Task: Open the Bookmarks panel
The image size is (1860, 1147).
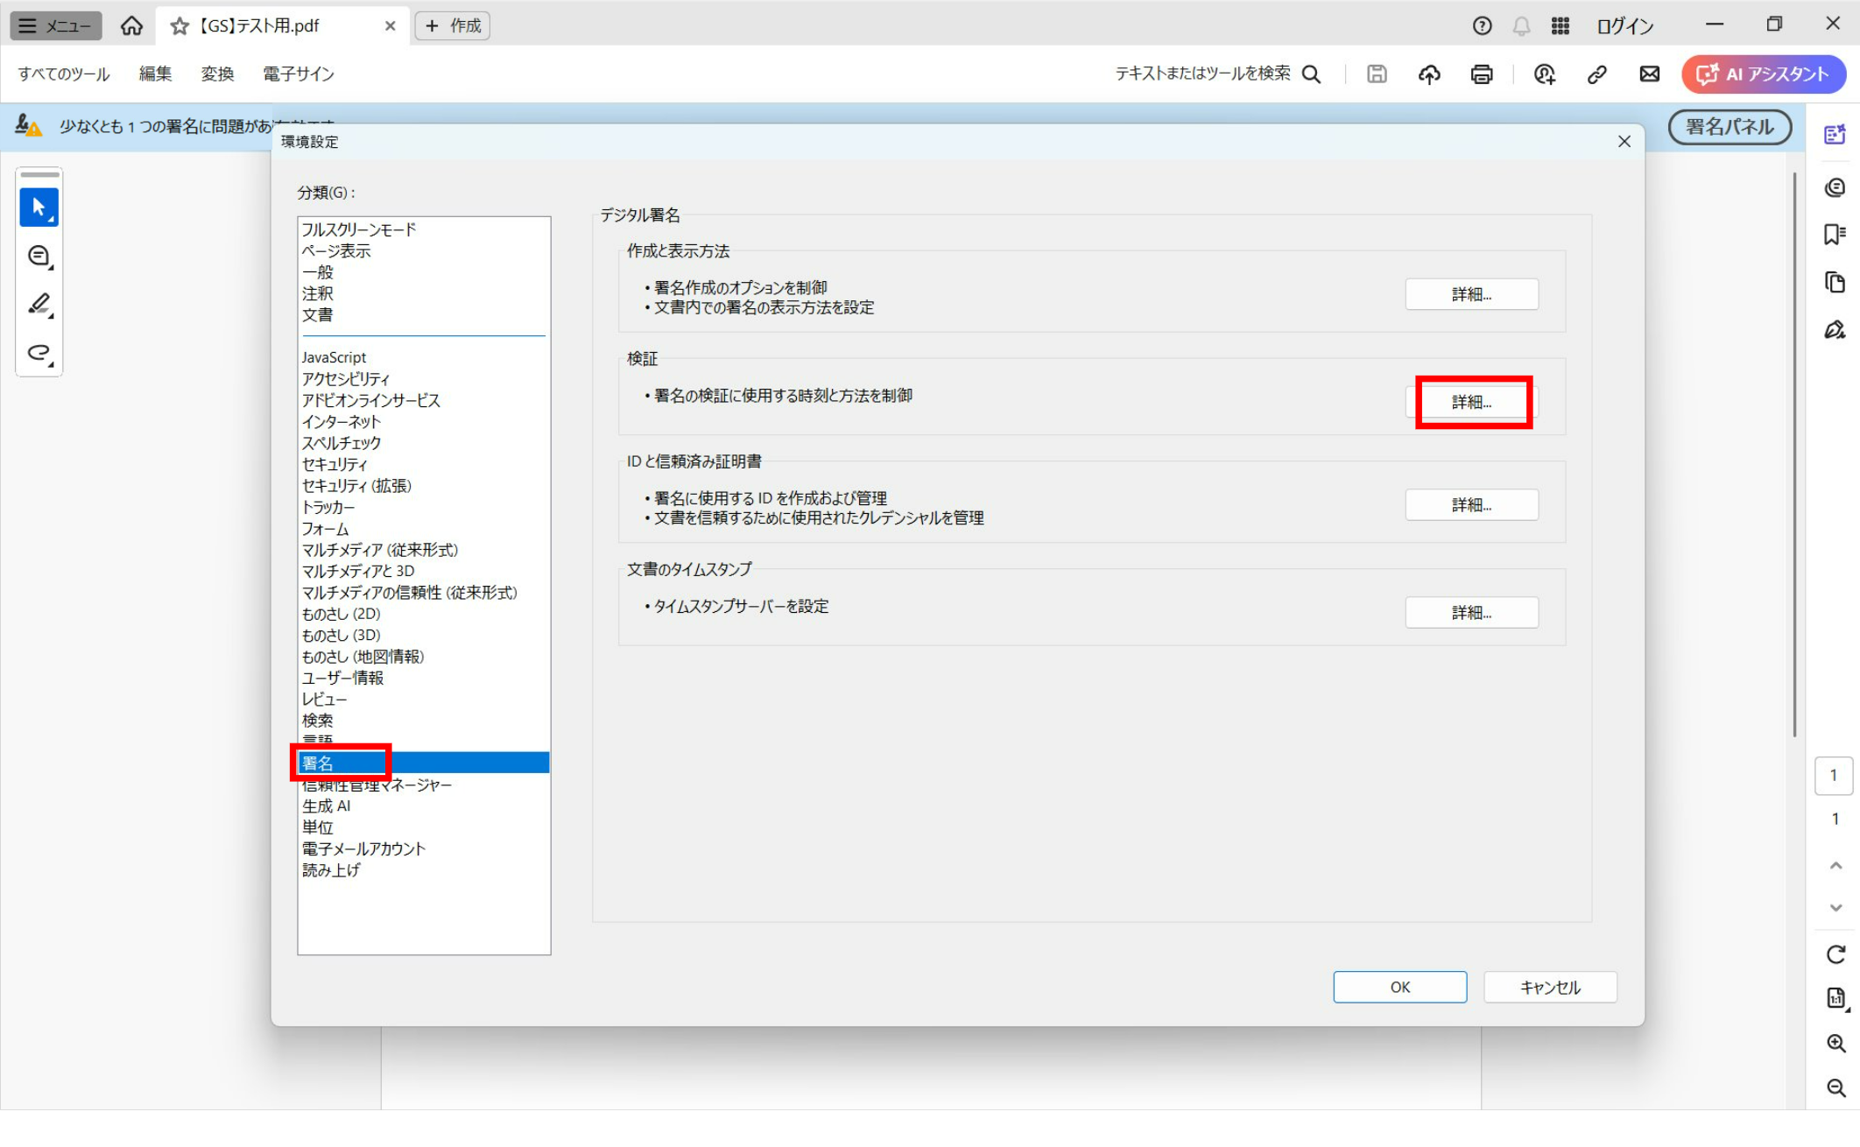Action: [1835, 236]
